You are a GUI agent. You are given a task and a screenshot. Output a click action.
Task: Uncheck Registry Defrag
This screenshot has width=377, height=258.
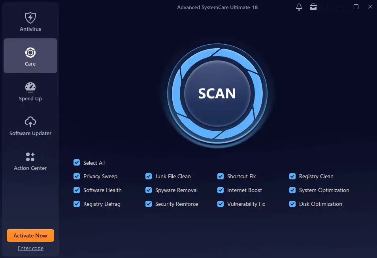[x=76, y=204]
